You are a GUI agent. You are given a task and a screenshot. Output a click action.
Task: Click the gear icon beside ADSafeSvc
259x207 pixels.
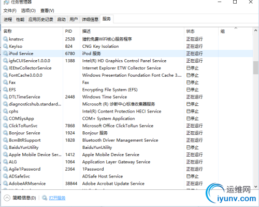click(x=6, y=176)
